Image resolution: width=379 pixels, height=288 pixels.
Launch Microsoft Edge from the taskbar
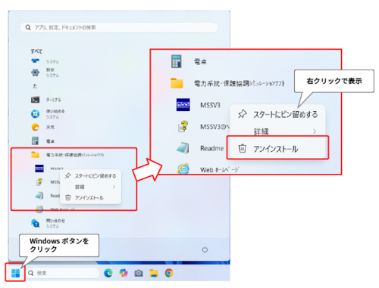(108, 273)
